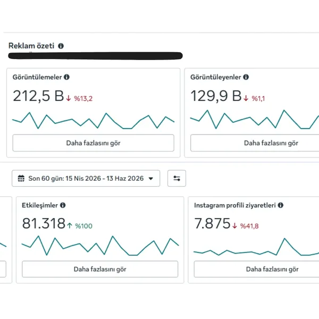Click the 81.318 interactions figure
Image resolution: width=319 pixels, height=319 pixels.
[x=44, y=223]
